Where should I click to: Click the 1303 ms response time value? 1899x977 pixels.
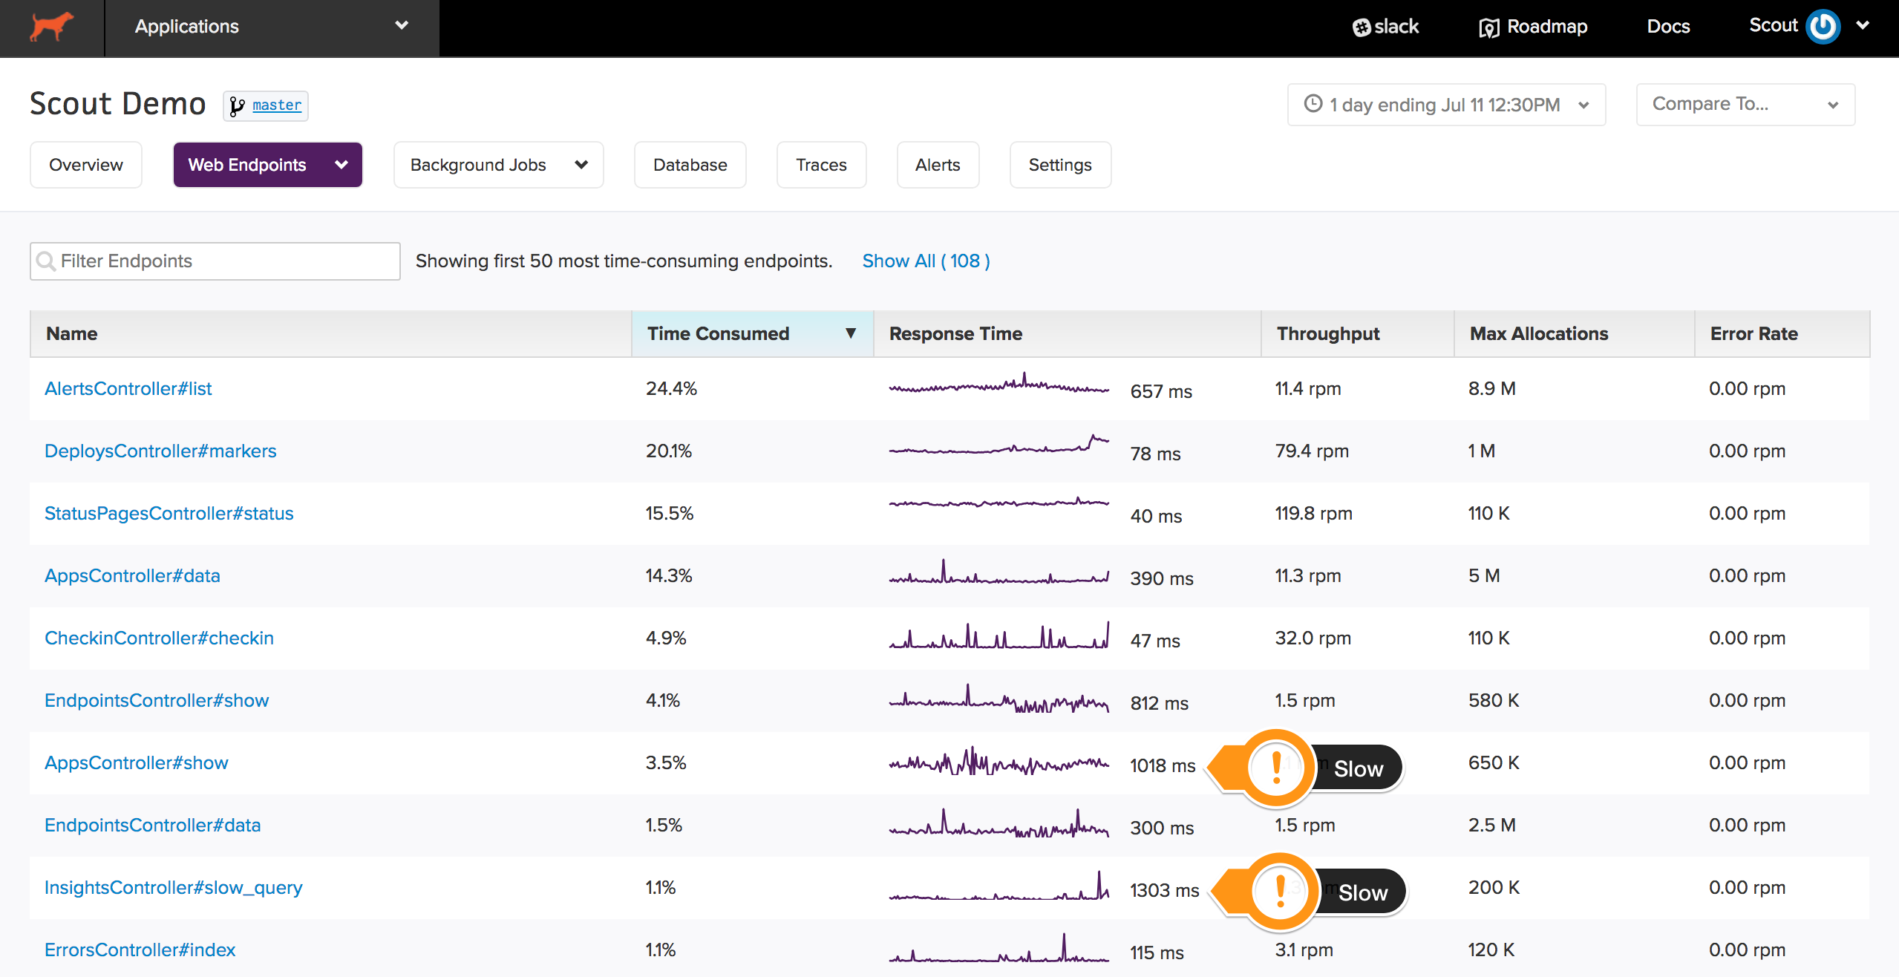pyautogui.click(x=1164, y=891)
